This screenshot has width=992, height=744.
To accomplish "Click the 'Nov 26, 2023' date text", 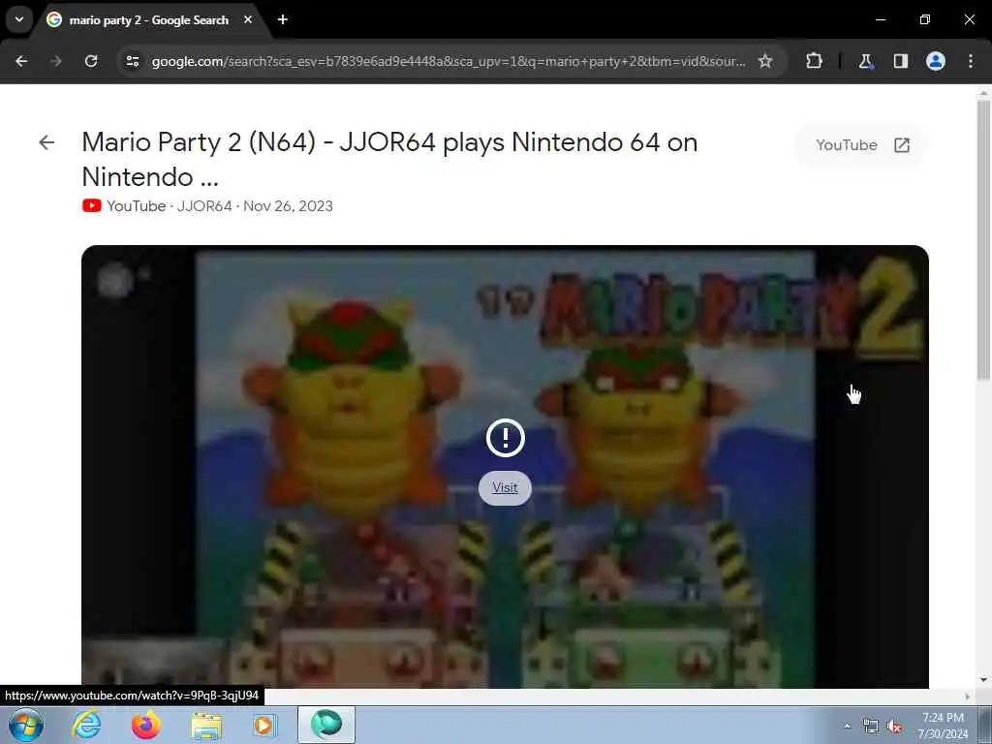I will pos(288,206).
